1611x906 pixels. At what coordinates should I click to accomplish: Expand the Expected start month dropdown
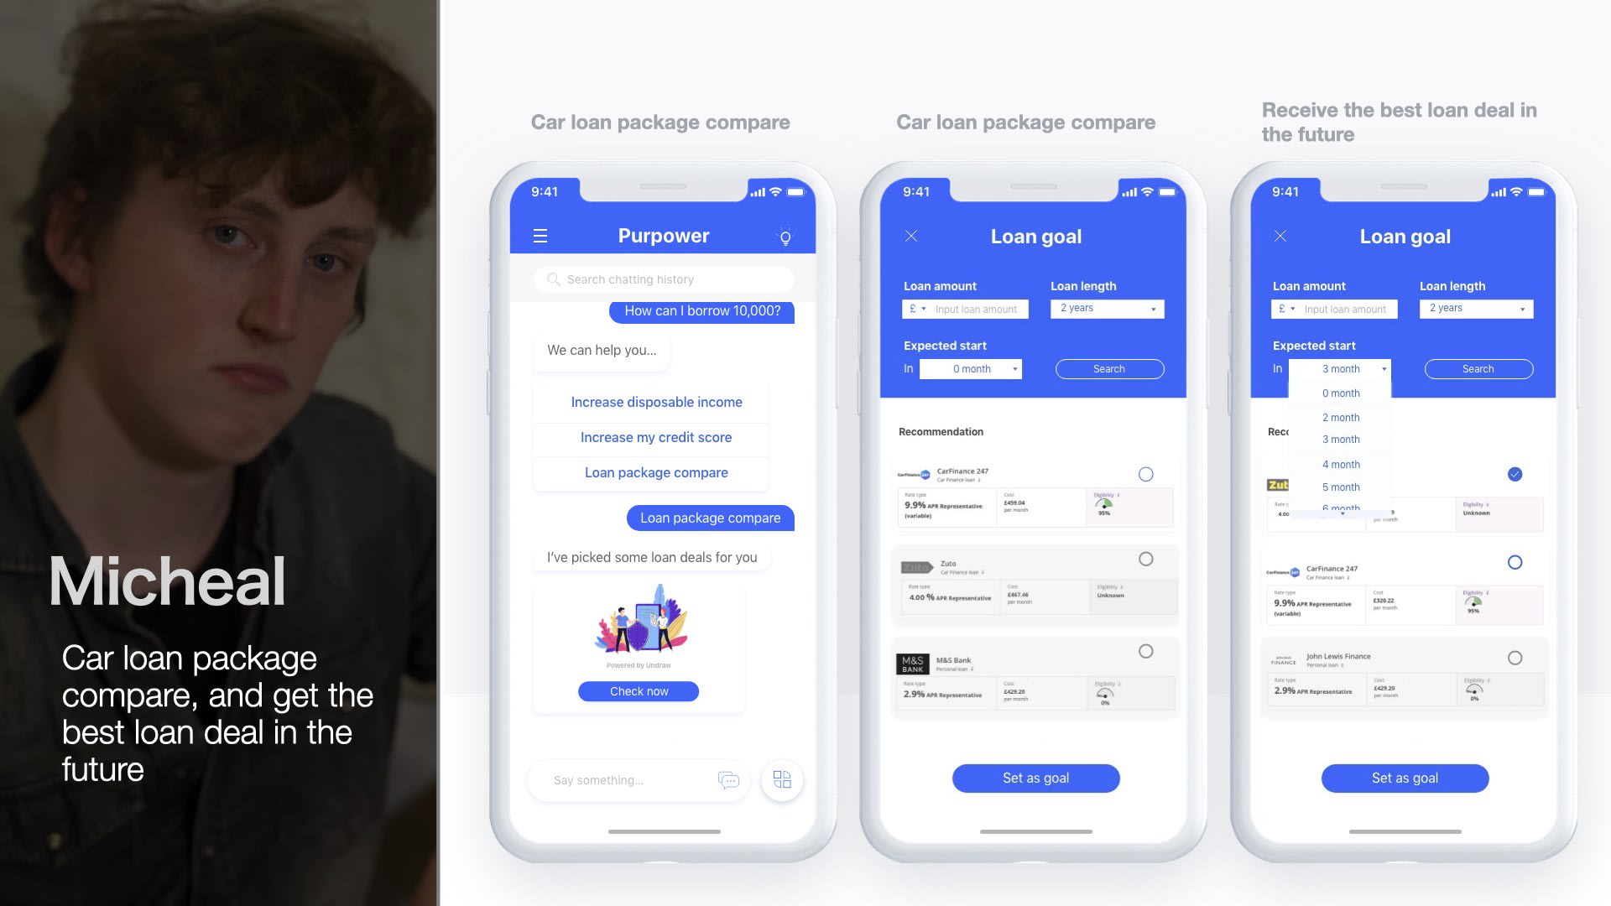pyautogui.click(x=970, y=368)
